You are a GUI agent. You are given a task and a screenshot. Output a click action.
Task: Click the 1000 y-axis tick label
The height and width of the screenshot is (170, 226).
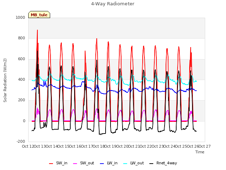(x=20, y=17)
